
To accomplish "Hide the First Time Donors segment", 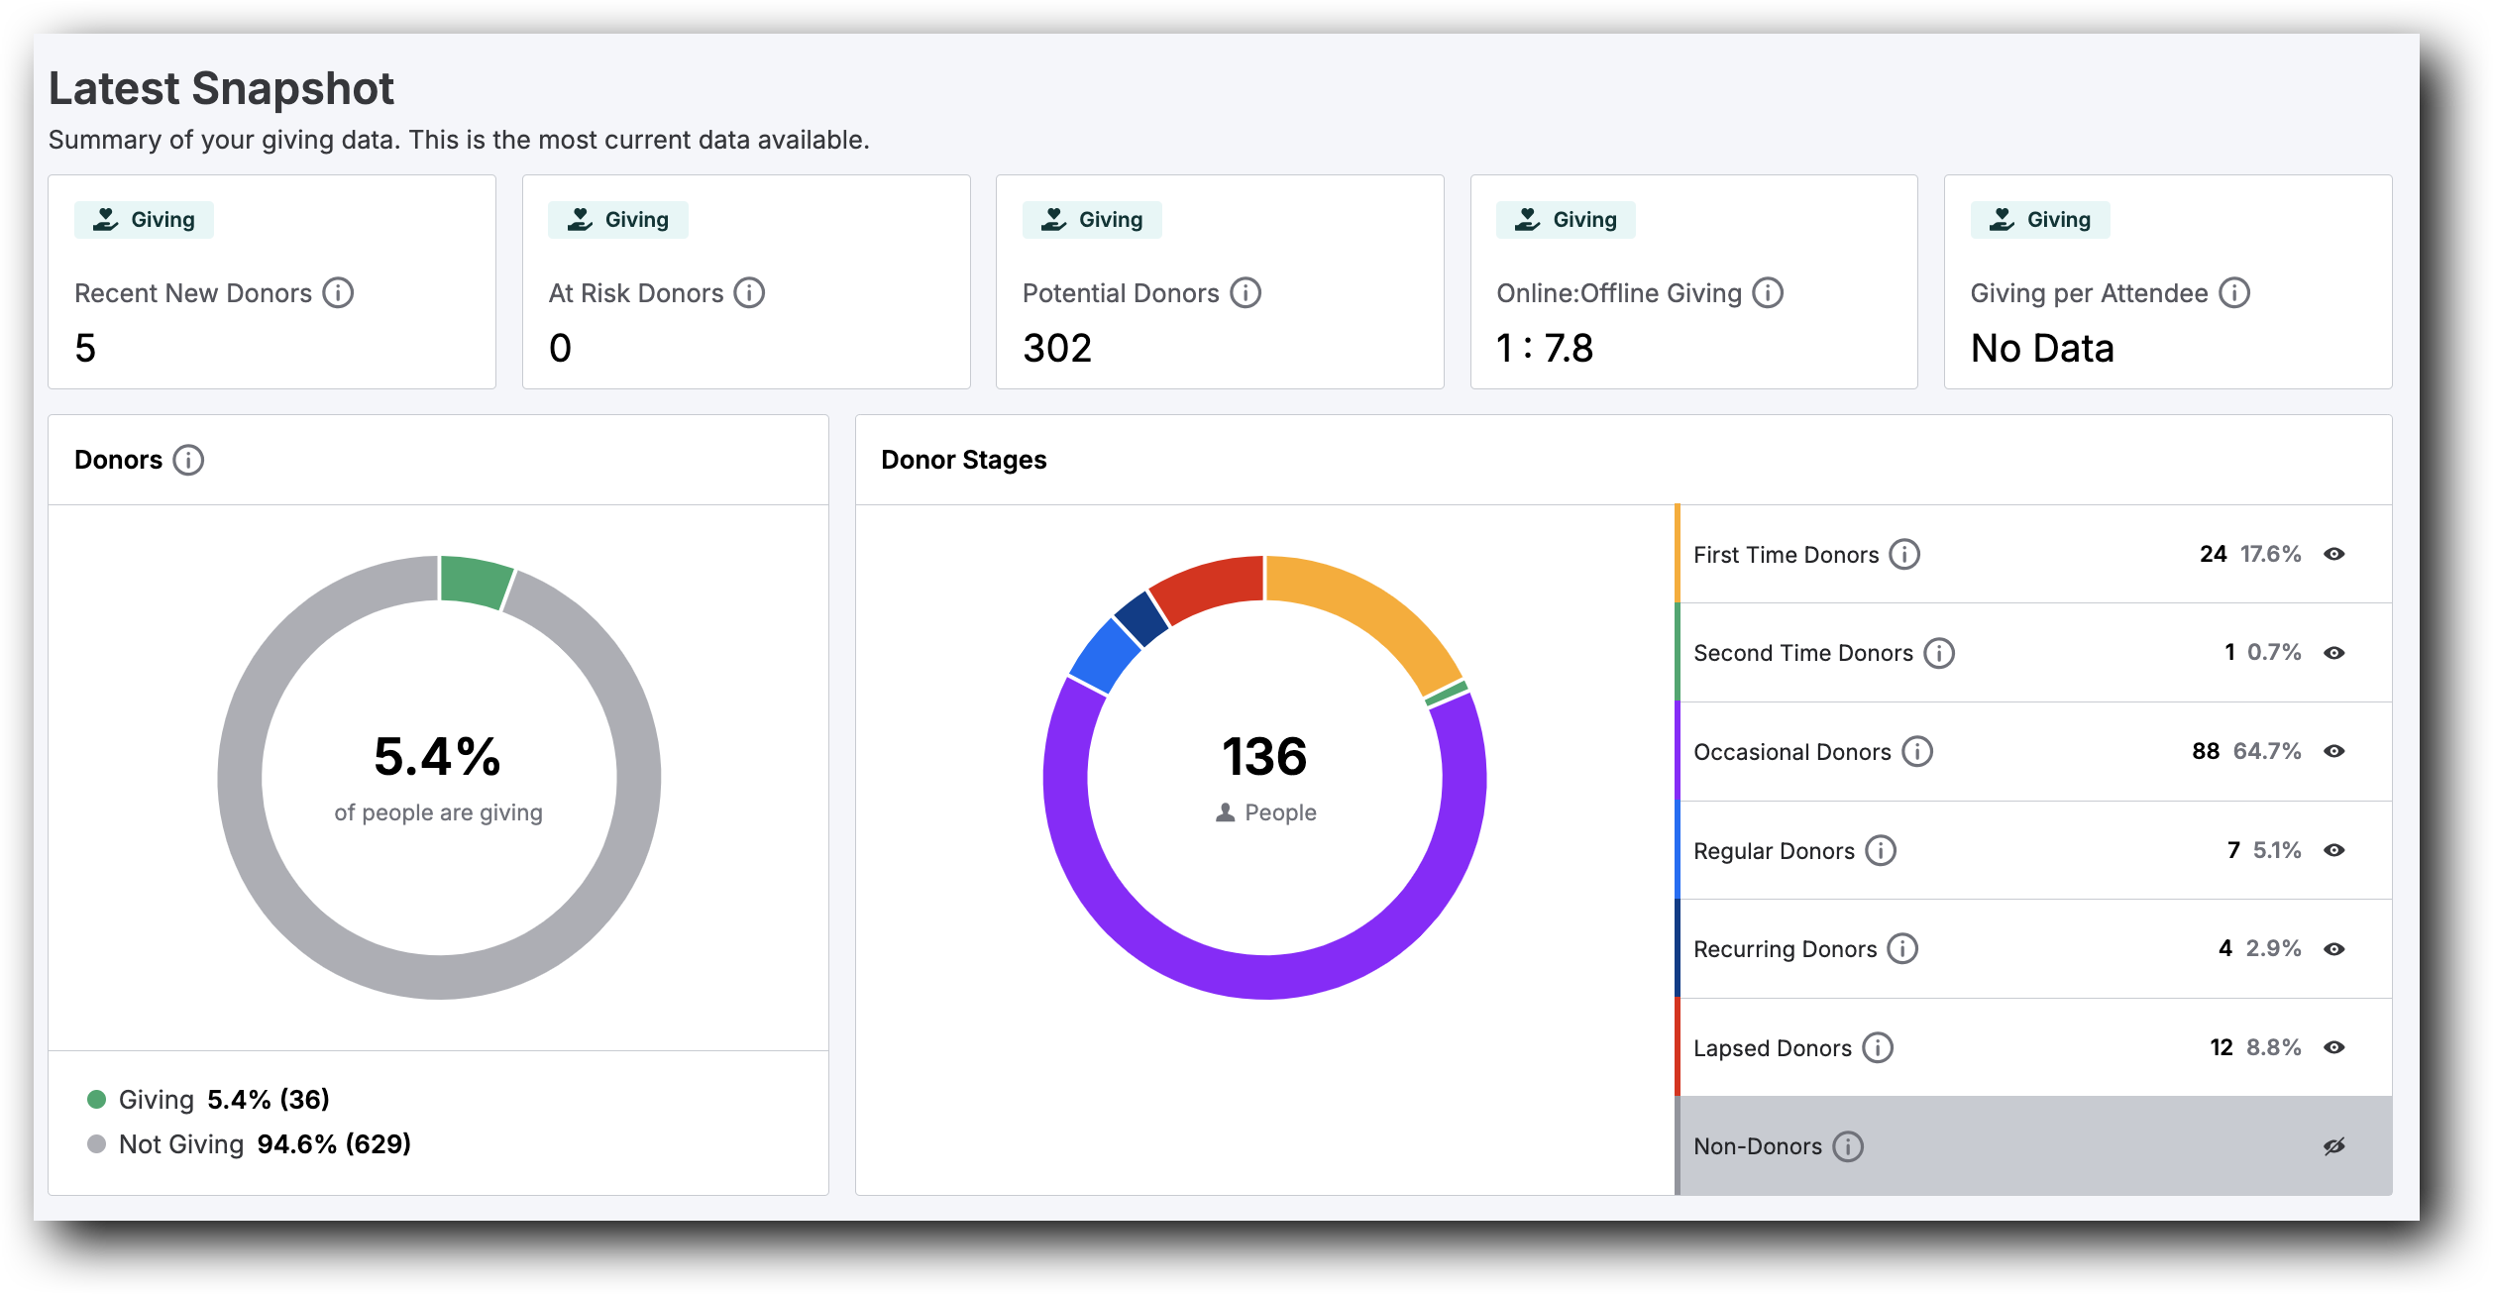I will coord(2336,555).
